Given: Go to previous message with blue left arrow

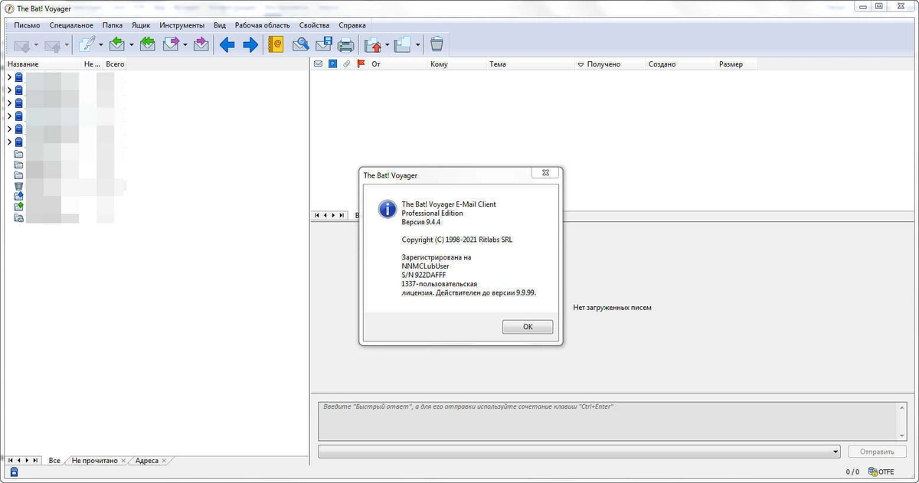Looking at the screenshot, I should pyautogui.click(x=227, y=44).
